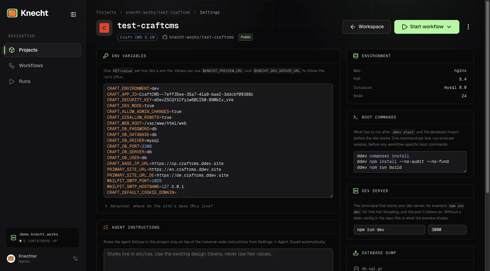Open the Start workflow dropdown
The width and height of the screenshot is (490, 271).
click(427, 27)
